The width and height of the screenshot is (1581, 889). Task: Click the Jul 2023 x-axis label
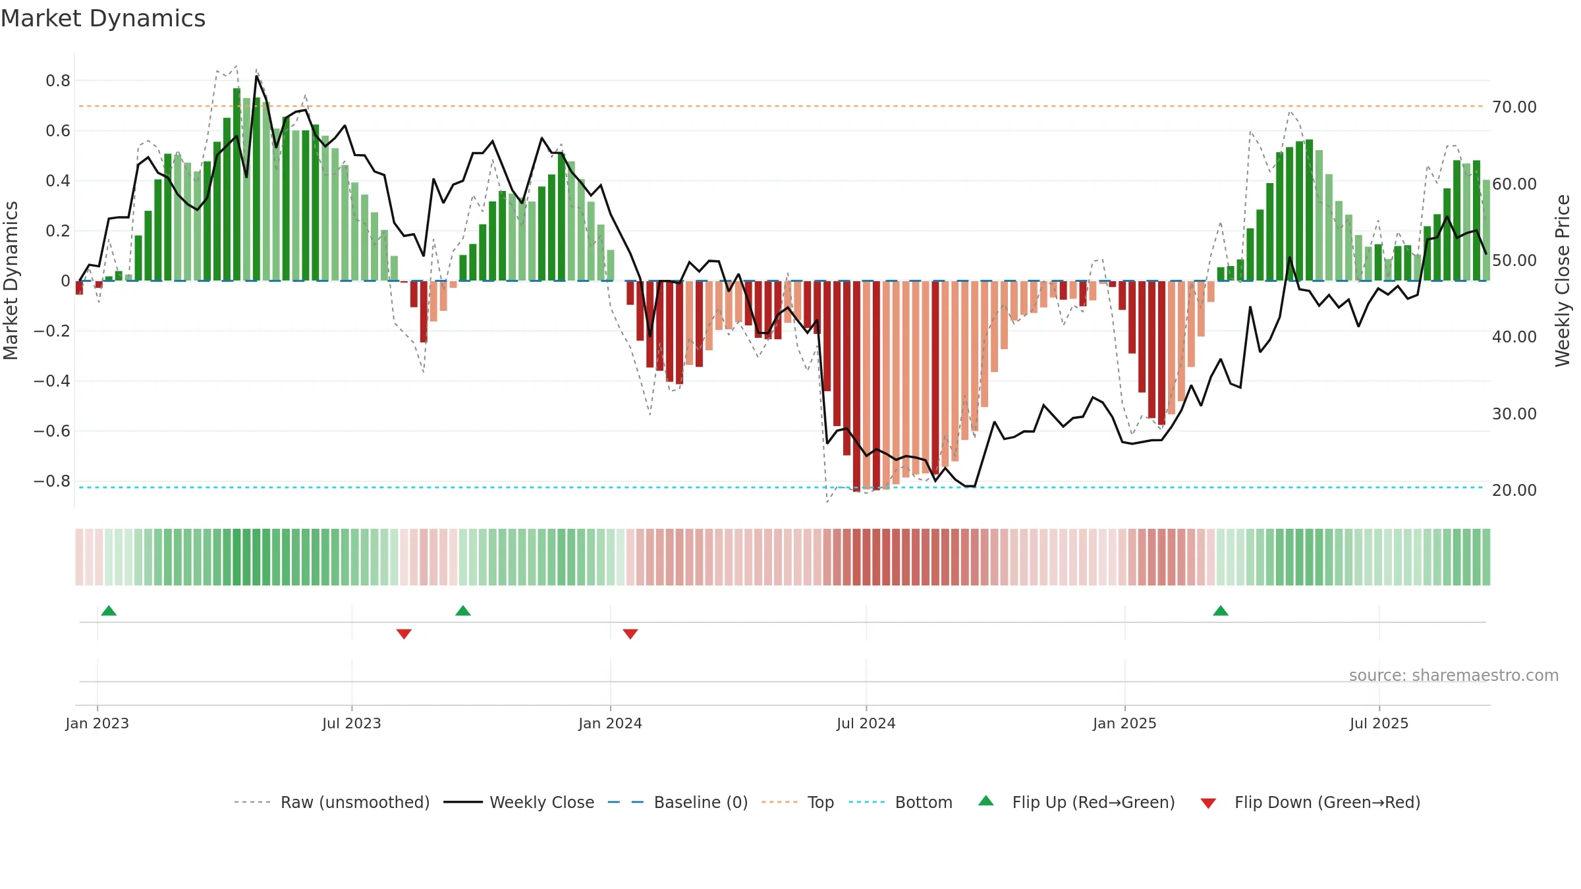(x=352, y=723)
